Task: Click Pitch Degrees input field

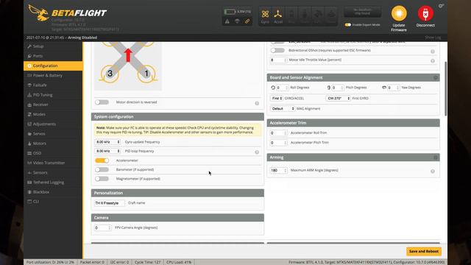Action: 338,88
